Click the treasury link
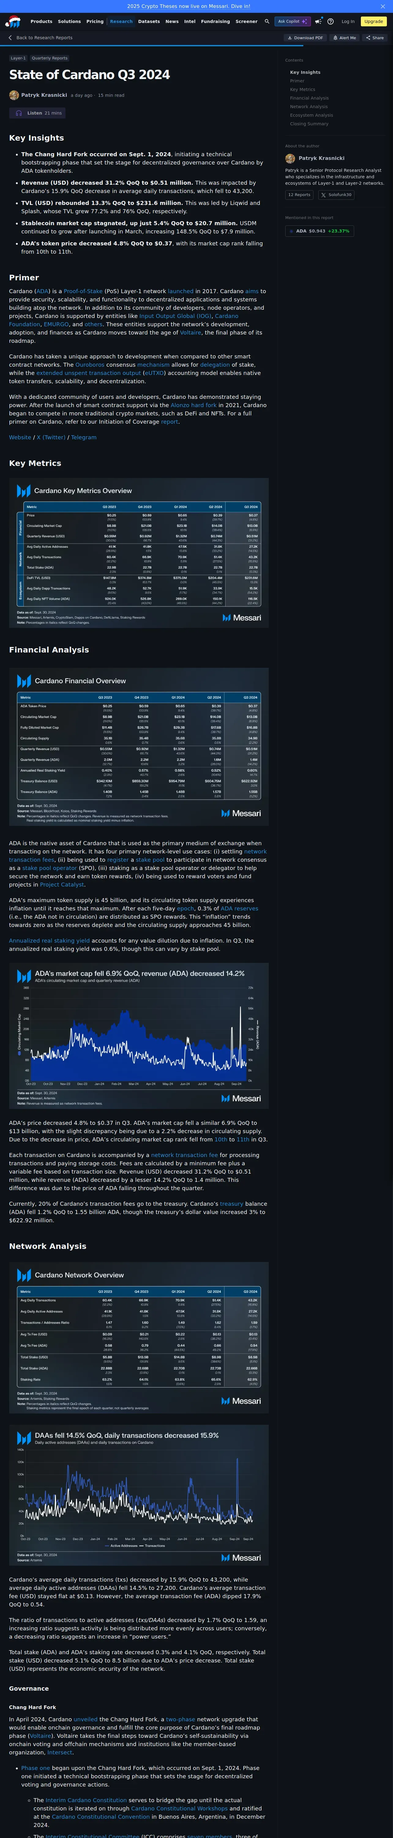This screenshot has height=1838, width=393. [231, 1203]
